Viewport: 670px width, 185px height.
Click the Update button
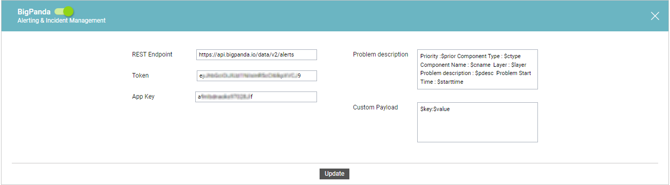tap(334, 174)
